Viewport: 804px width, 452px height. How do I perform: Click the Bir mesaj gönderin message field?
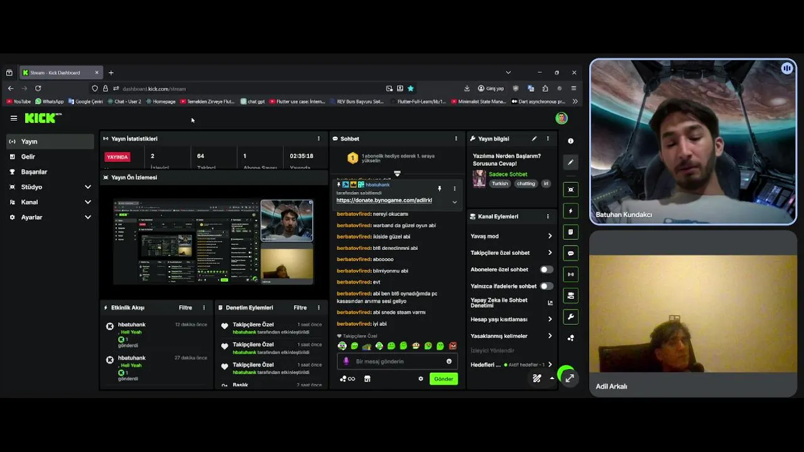pyautogui.click(x=397, y=362)
